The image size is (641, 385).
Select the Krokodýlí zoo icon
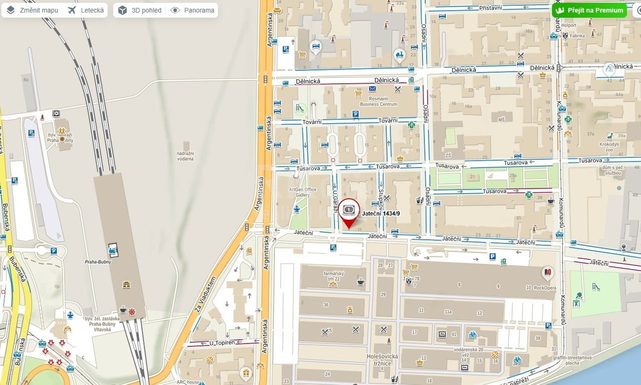tap(609, 136)
